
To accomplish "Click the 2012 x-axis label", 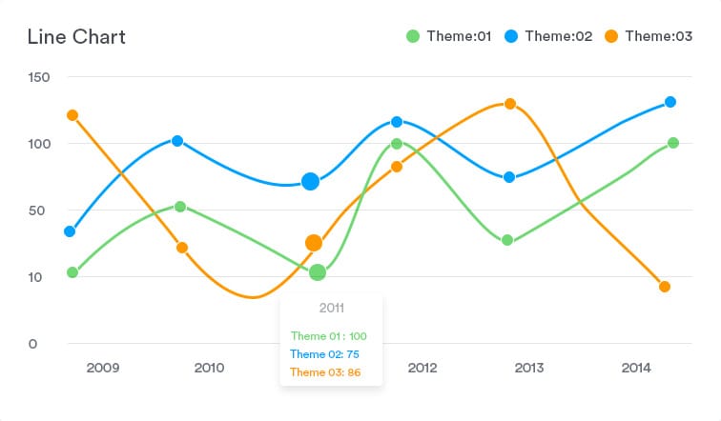I will (422, 368).
